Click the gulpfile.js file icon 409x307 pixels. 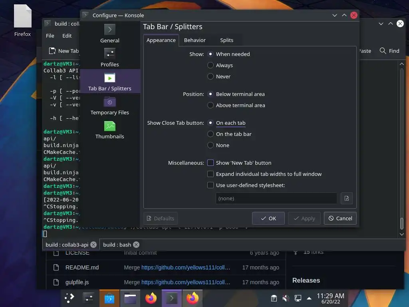click(x=56, y=282)
